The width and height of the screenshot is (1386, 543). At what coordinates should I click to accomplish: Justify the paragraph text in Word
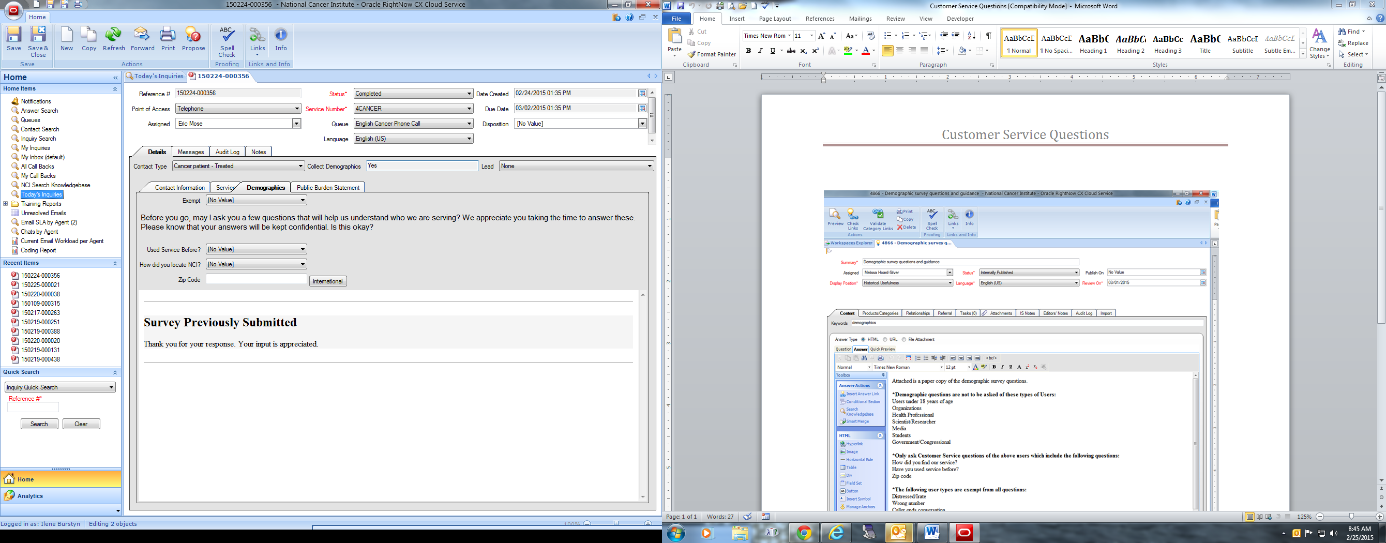(x=924, y=51)
